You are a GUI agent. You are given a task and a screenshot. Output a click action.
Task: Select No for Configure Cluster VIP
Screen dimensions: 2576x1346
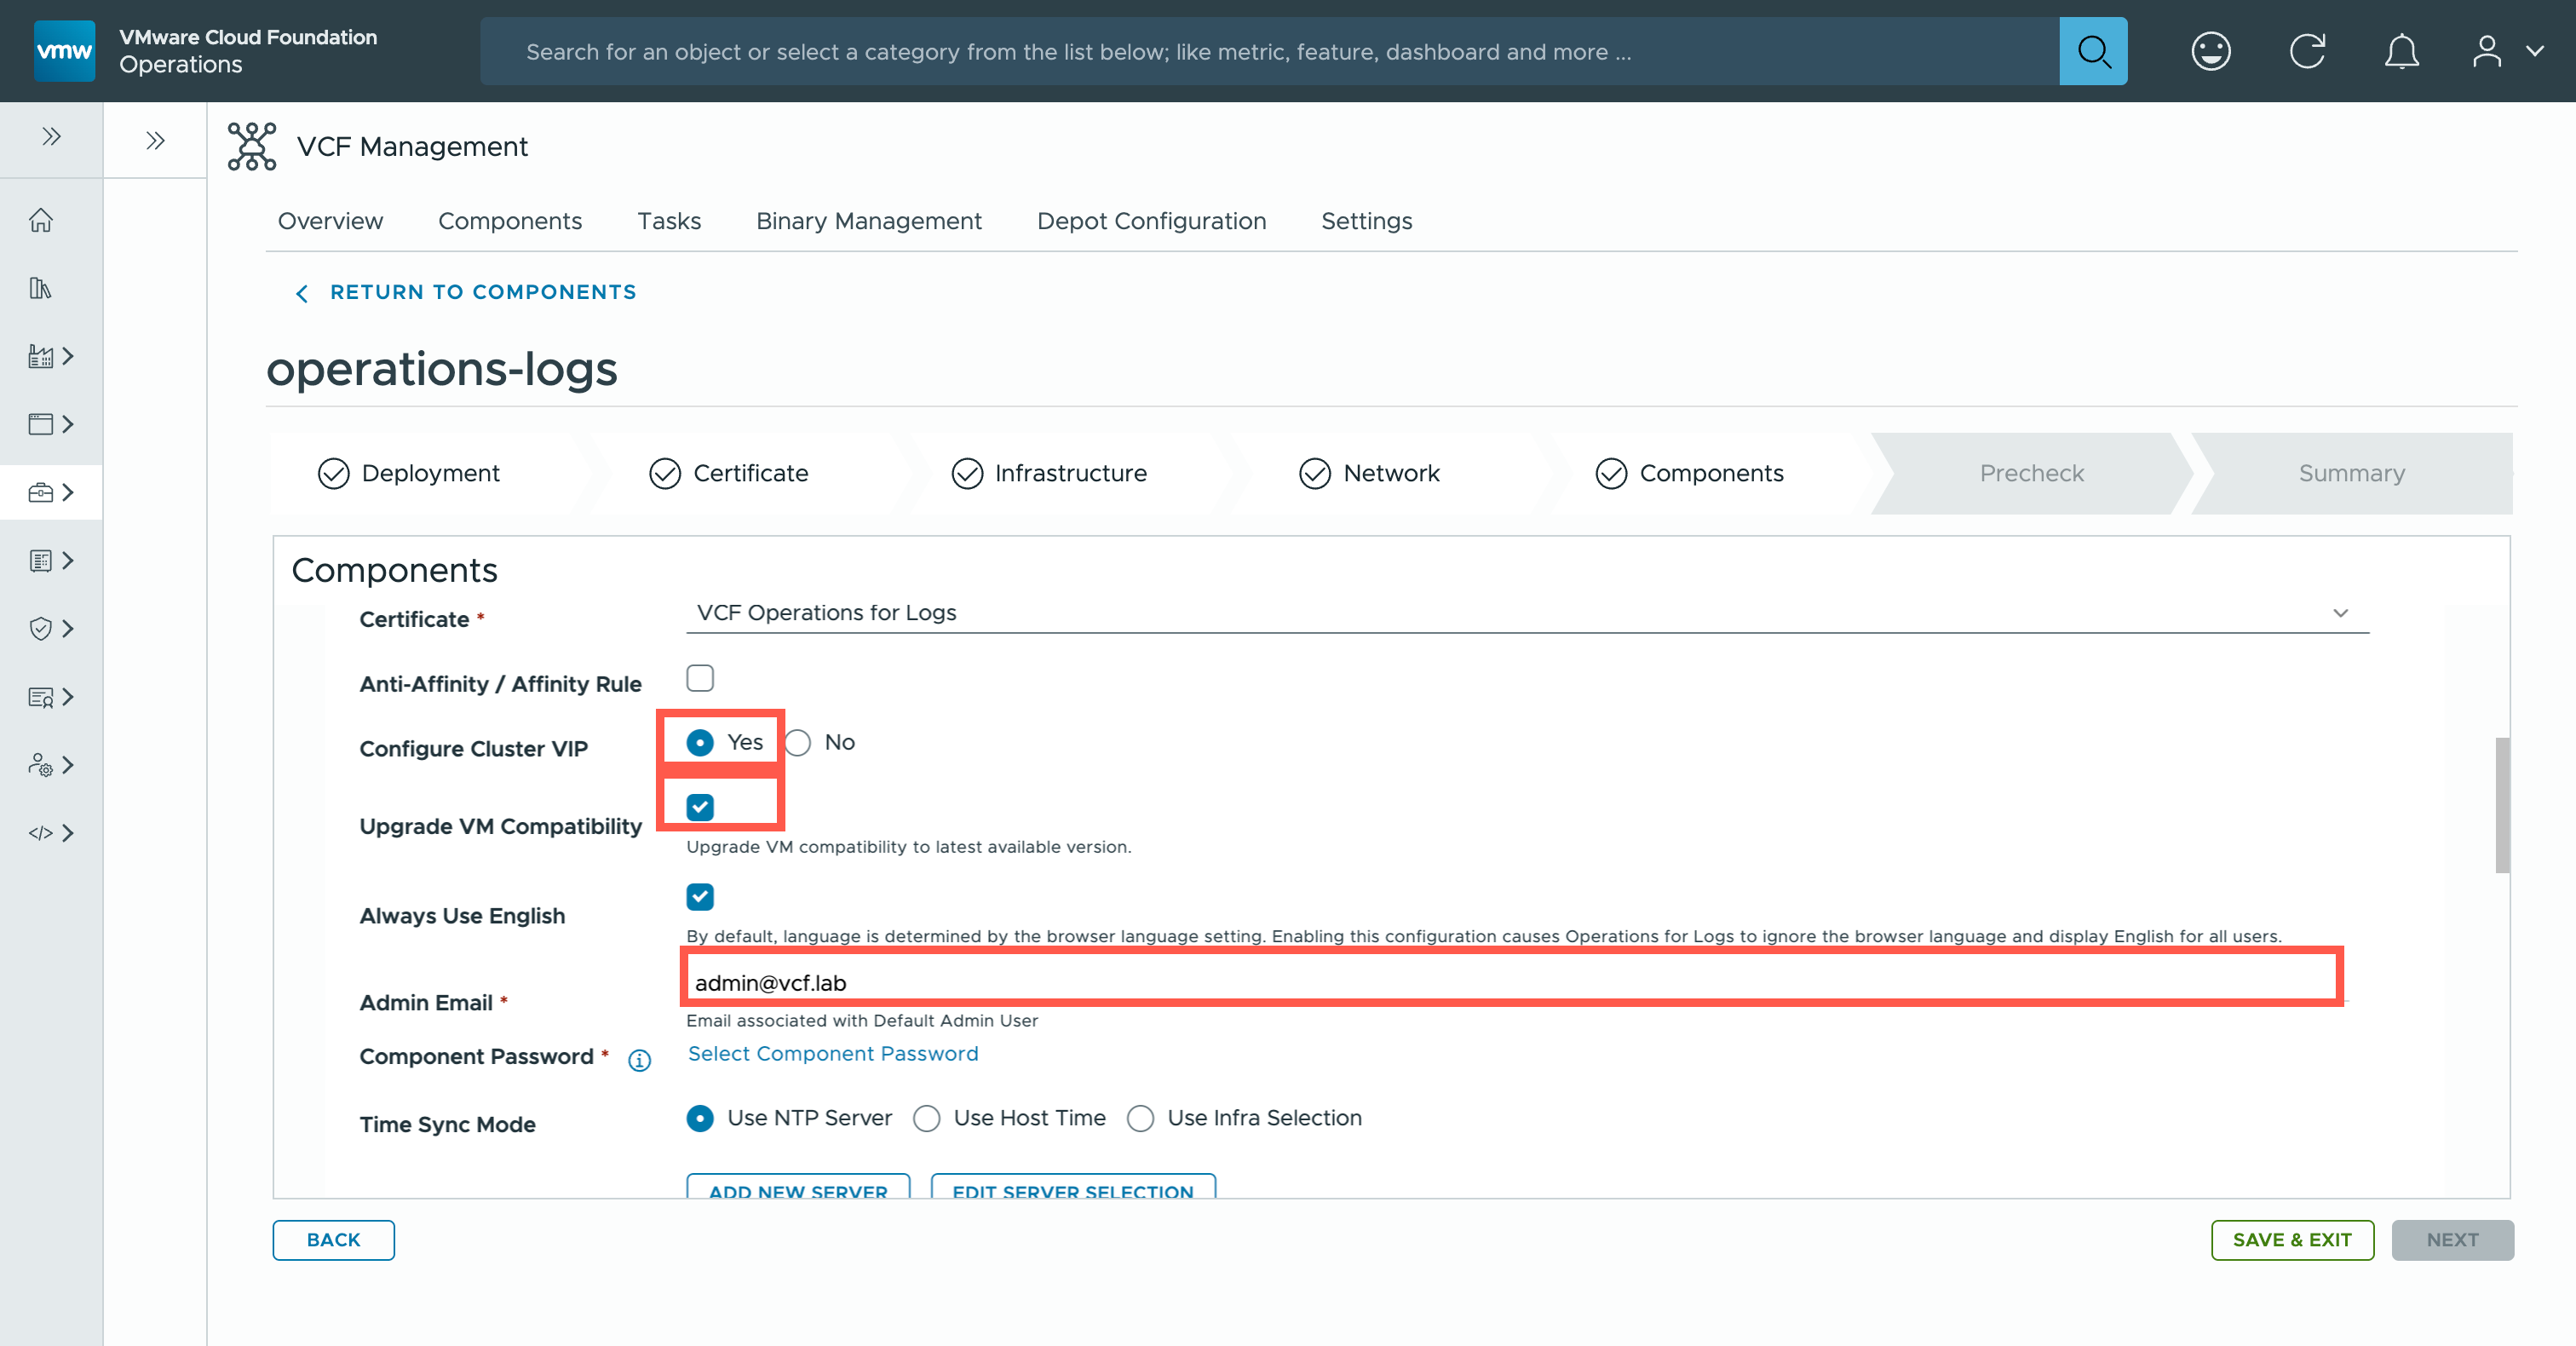click(x=798, y=743)
